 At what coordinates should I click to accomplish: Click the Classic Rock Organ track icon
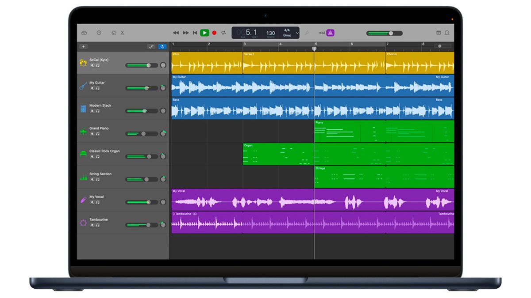[83, 154]
